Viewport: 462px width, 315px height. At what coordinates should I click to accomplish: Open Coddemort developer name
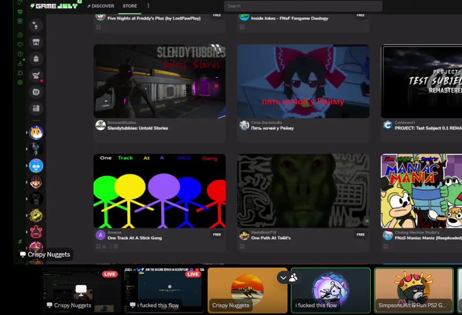pyautogui.click(x=405, y=122)
